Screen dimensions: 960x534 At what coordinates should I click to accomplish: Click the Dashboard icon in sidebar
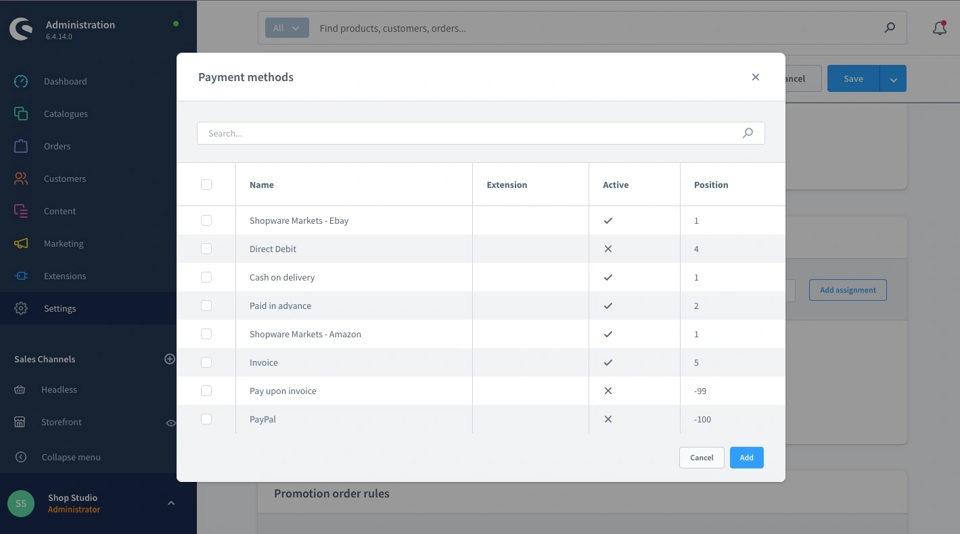(x=21, y=81)
